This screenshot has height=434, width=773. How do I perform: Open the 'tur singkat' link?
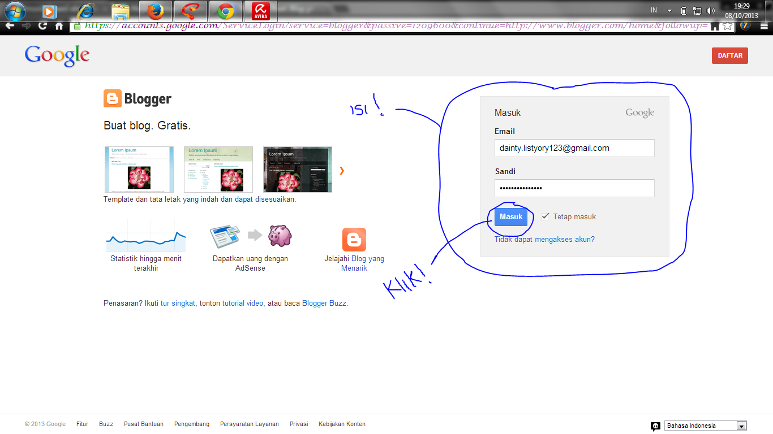178,303
